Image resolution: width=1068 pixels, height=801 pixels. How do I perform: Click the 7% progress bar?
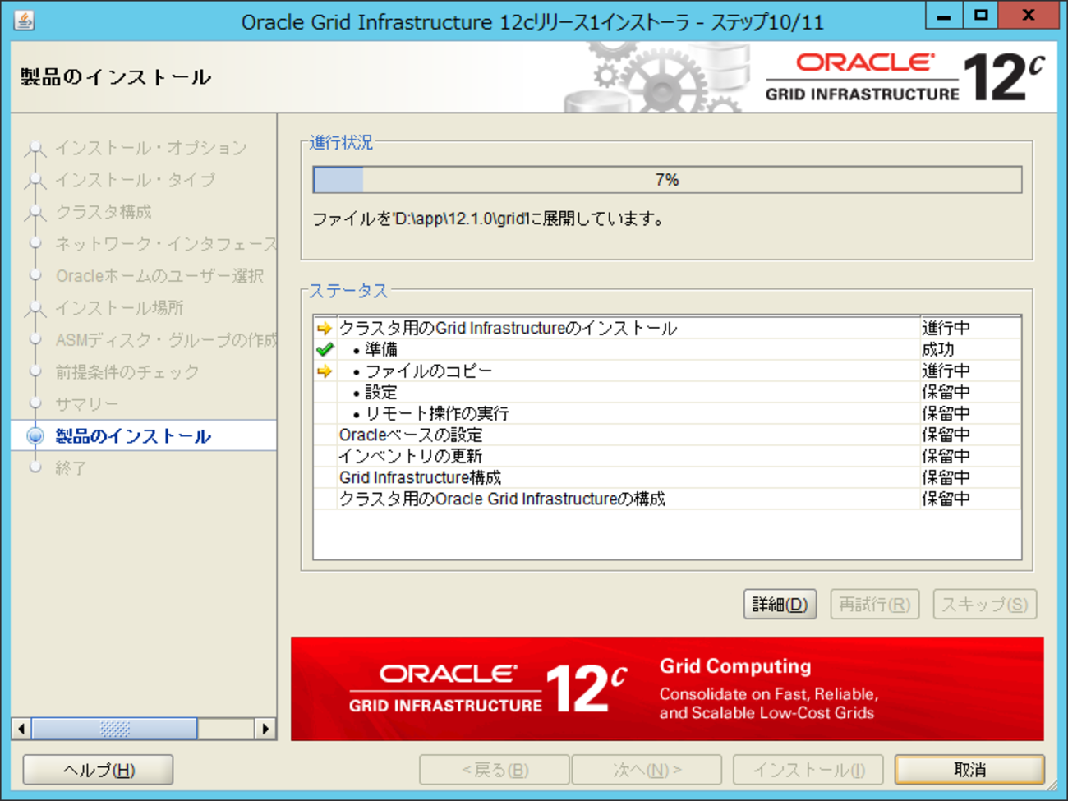click(667, 180)
